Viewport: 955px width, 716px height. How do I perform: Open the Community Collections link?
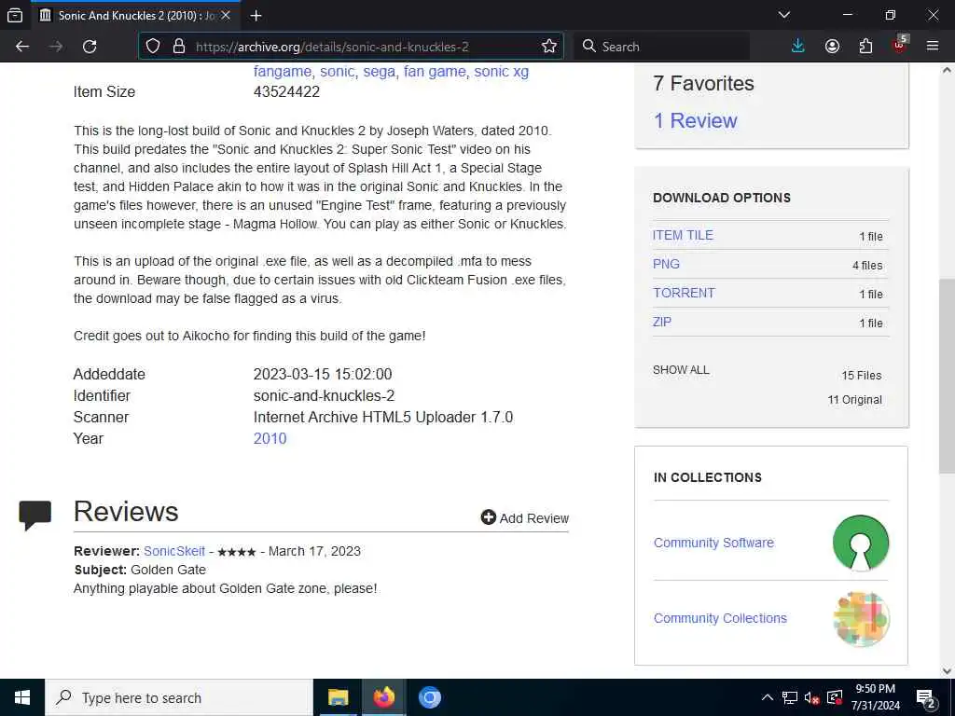[720, 618]
